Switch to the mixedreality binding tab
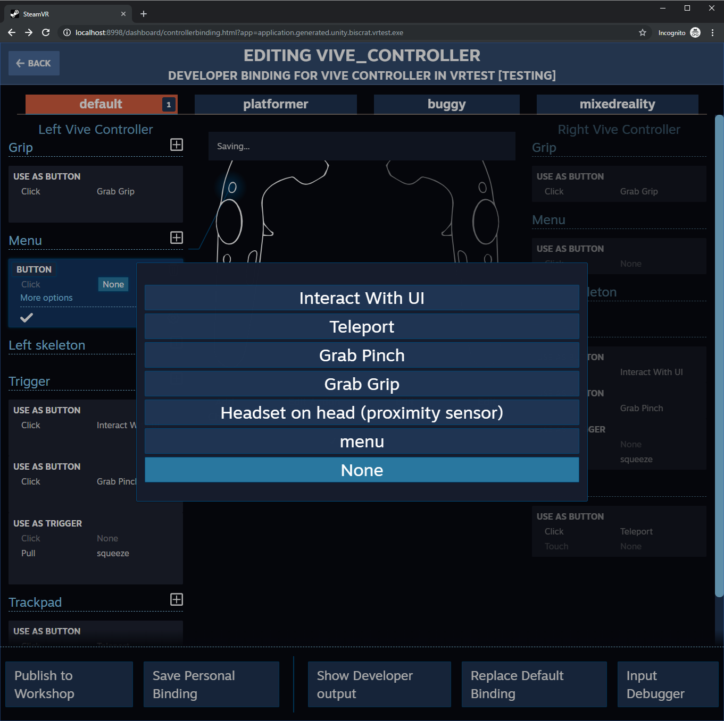This screenshot has height=721, width=724. pyautogui.click(x=617, y=104)
